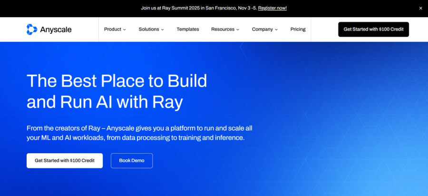This screenshot has width=428, height=196.
Task: Open the Solutions menu label
Action: (x=149, y=29)
